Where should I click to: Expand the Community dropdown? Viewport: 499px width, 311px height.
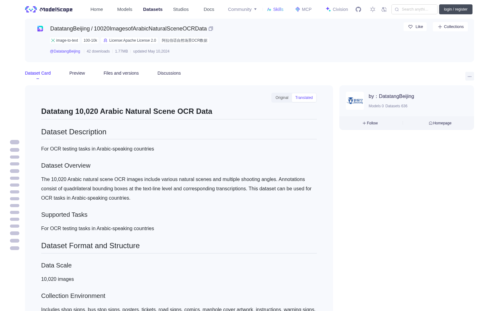(242, 9)
